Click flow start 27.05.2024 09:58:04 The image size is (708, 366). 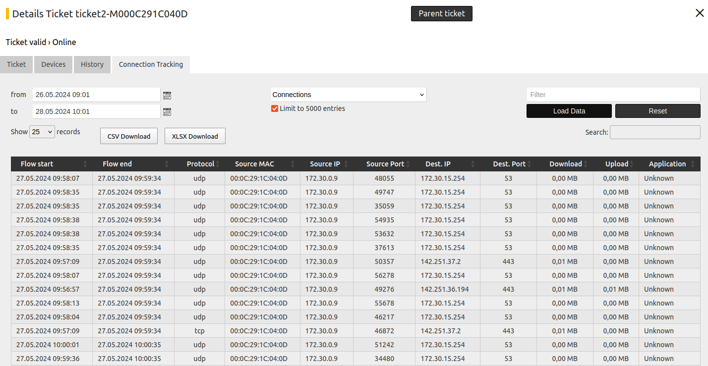pos(48,317)
